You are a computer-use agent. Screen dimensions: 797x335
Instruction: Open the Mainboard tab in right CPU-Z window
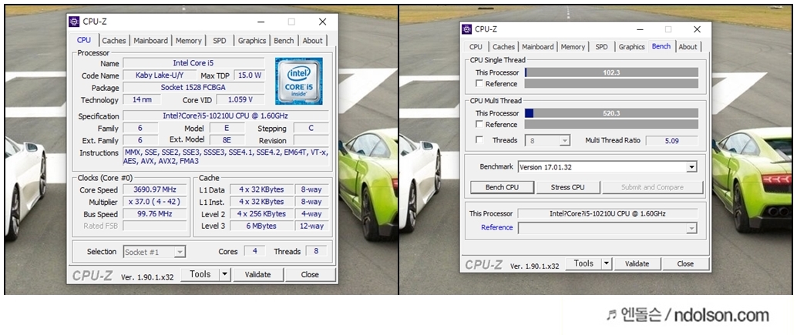click(538, 47)
